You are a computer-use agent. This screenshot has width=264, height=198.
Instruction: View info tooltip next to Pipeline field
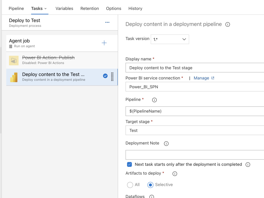click(154, 100)
